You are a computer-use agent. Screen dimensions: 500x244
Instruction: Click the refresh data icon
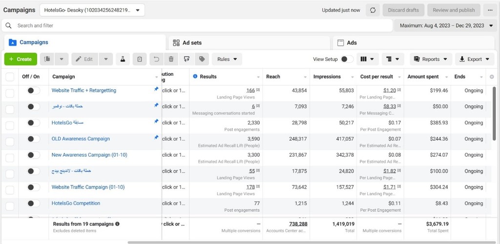[373, 10]
